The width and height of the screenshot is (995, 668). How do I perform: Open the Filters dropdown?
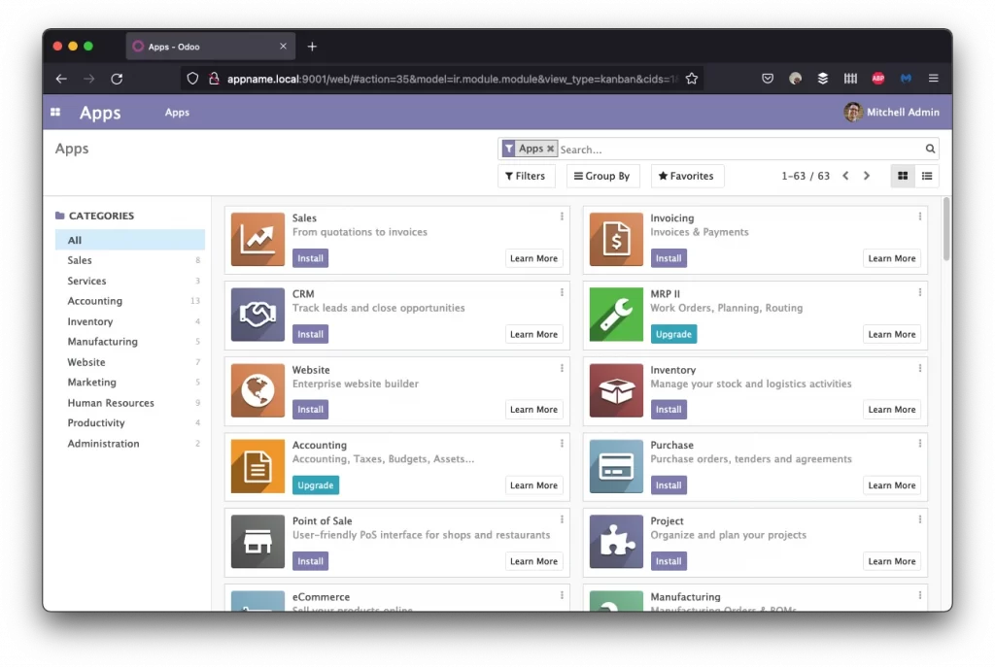pos(526,176)
